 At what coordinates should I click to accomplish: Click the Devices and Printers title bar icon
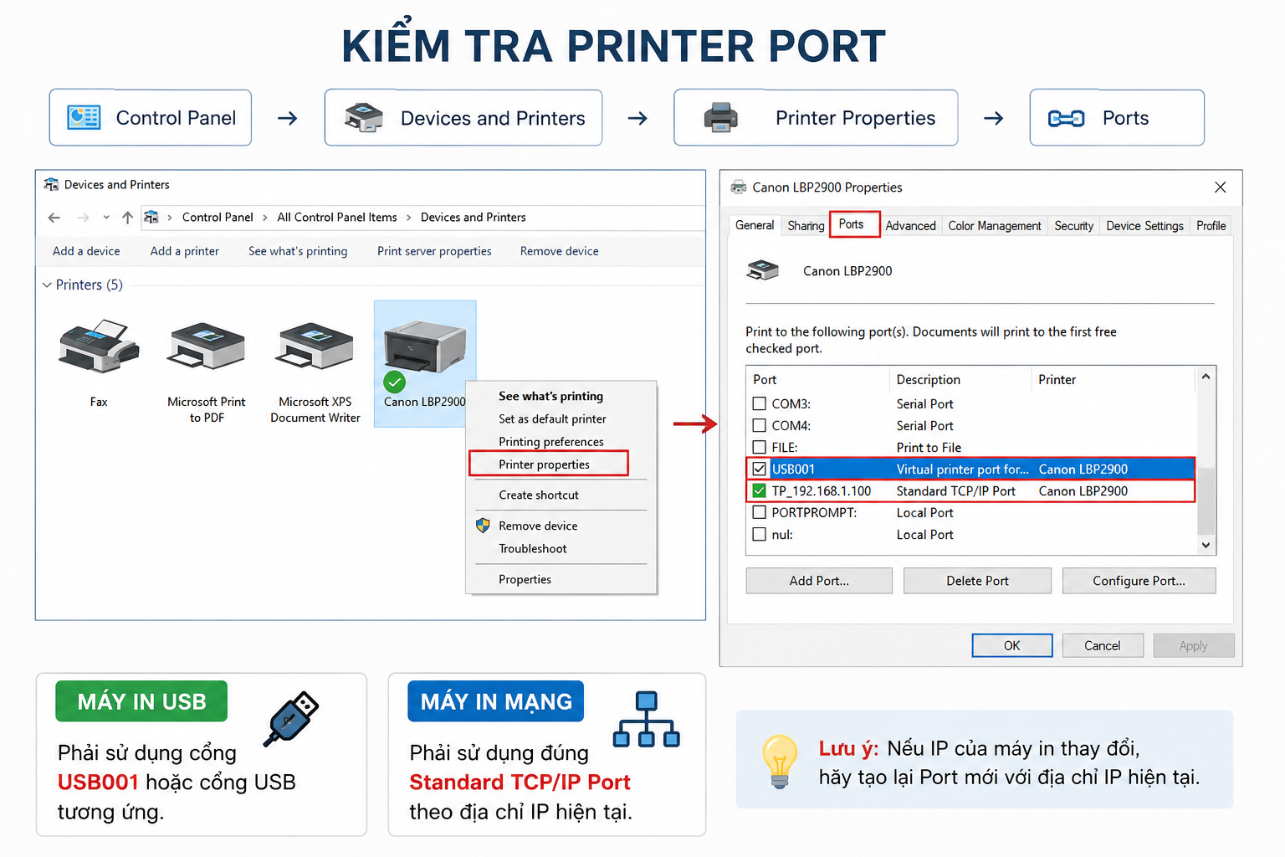(52, 184)
